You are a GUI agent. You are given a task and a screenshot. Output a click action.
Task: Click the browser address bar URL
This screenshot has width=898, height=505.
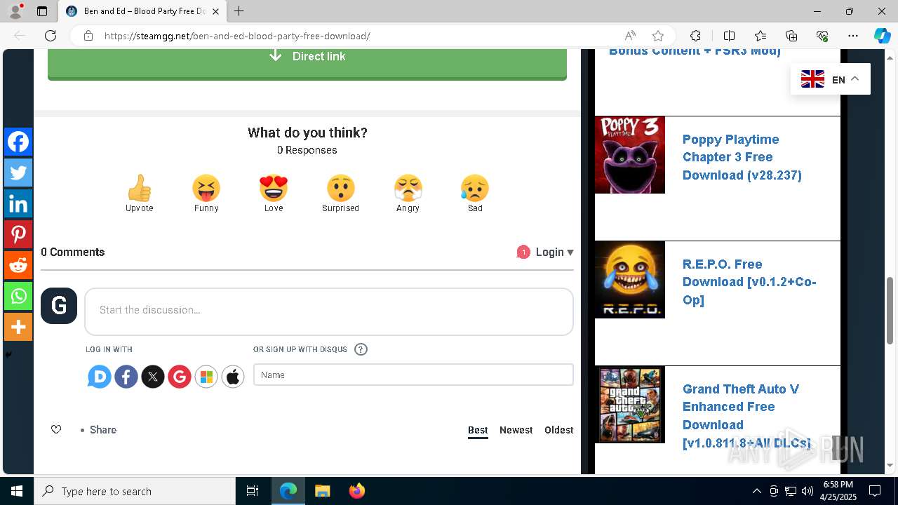point(237,36)
